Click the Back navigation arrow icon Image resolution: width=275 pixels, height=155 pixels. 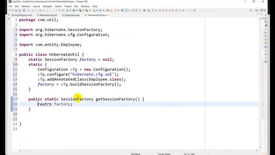click(x=180, y=10)
